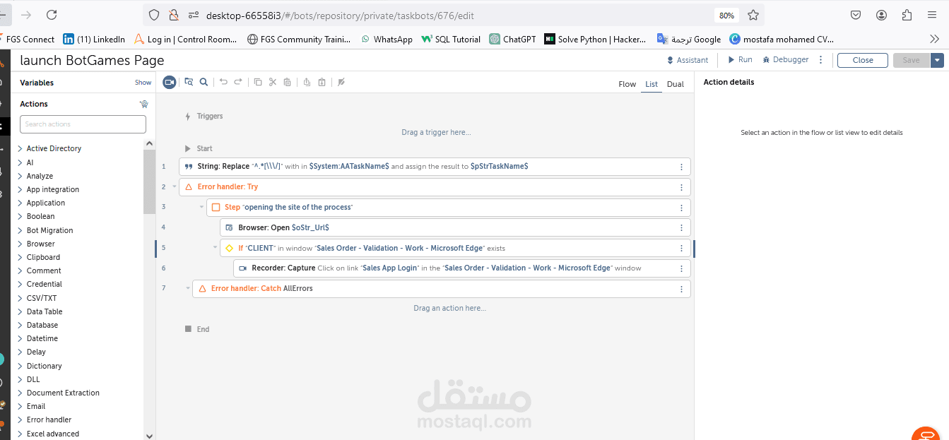Cut the selected action with scissors icon

pos(272,82)
